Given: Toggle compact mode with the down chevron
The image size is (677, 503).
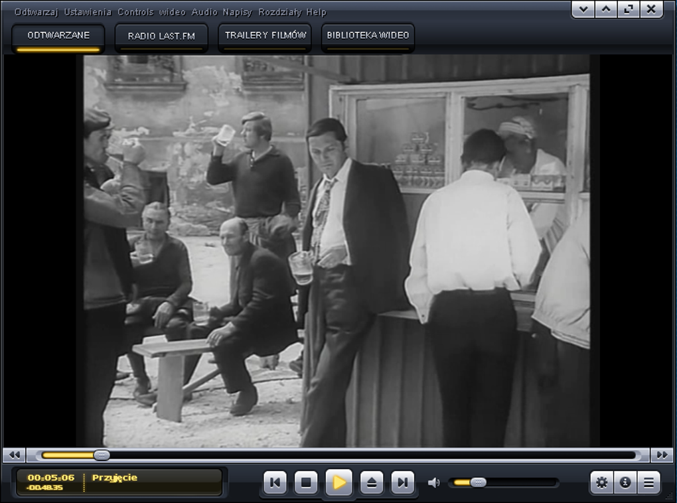Looking at the screenshot, I should point(583,10).
